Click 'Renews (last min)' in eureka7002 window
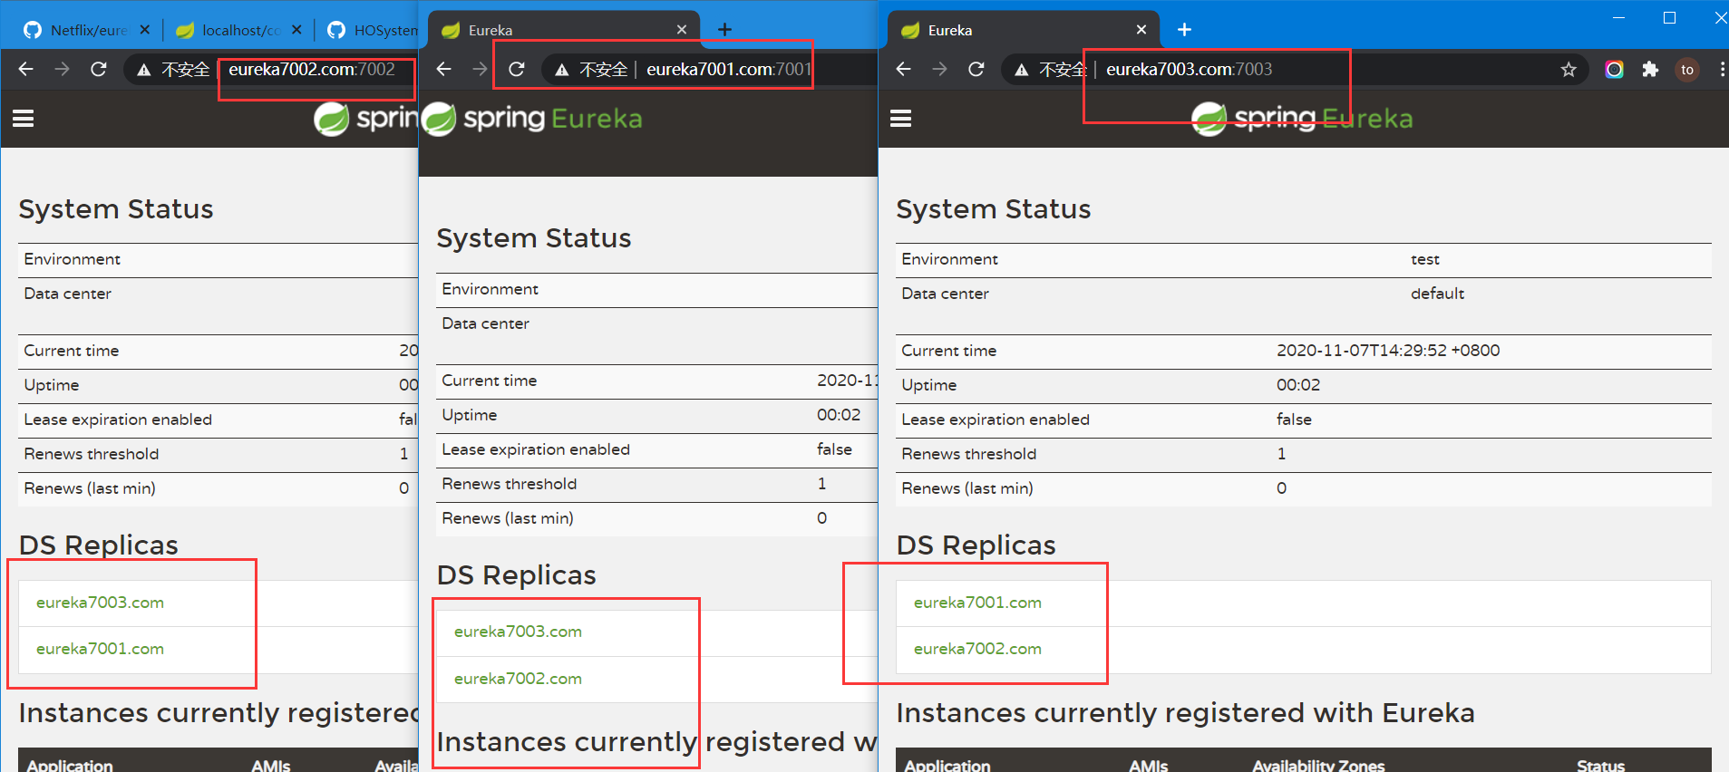This screenshot has width=1729, height=772. tap(90, 488)
